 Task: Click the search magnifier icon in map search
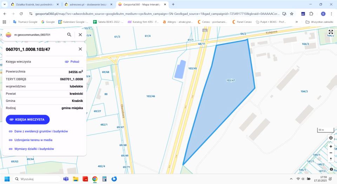click(69, 35)
